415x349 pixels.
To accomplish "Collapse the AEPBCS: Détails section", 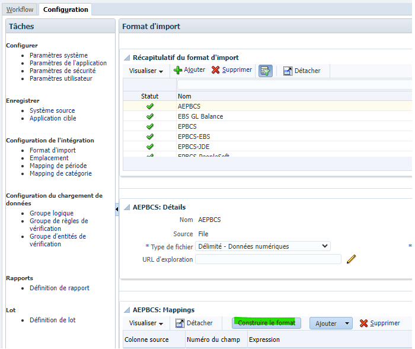I will 127,207.
